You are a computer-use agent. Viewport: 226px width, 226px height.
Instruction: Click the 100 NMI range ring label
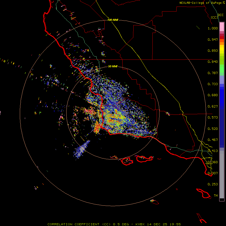pos(113,20)
